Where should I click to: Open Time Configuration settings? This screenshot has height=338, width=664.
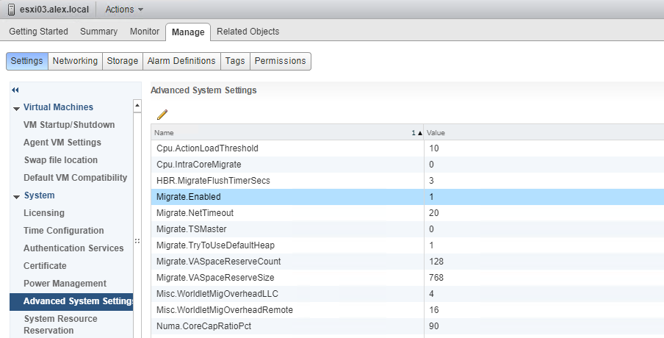[x=63, y=231]
